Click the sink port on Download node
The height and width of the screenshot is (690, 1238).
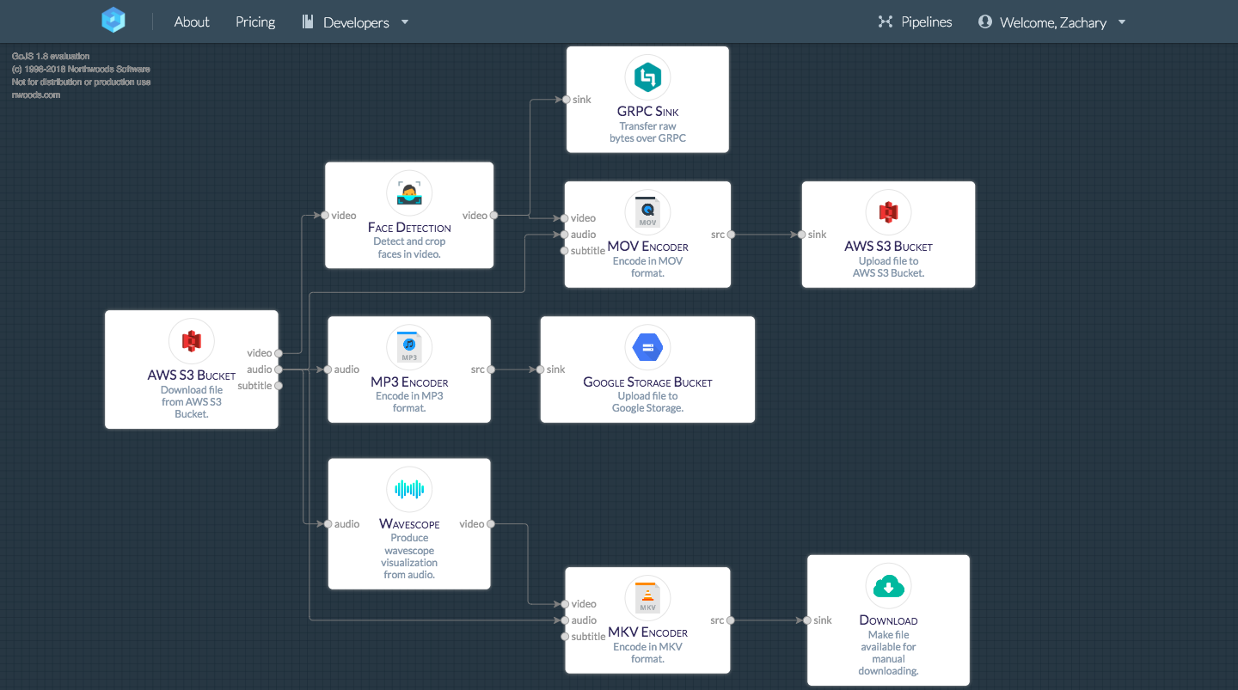coord(806,620)
